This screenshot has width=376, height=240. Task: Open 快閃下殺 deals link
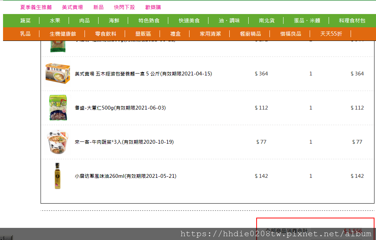[124, 7]
